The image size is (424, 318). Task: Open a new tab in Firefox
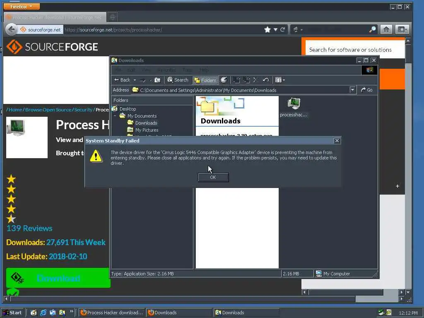click(113, 17)
